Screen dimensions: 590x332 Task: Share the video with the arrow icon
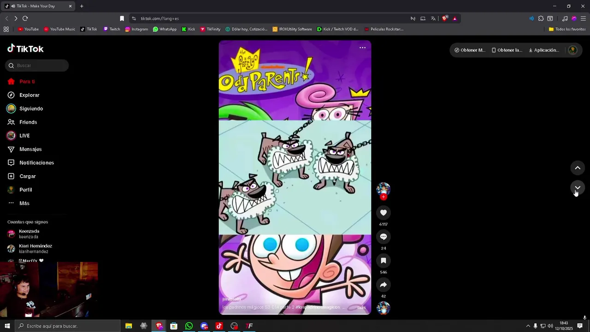pos(383,285)
